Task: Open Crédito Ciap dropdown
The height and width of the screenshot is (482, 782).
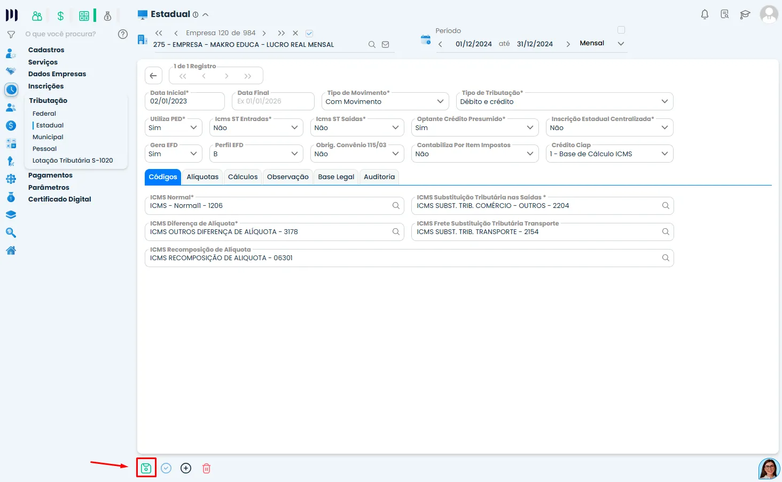Action: click(x=609, y=154)
